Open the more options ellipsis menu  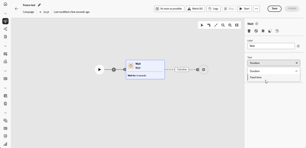[x=257, y=9]
